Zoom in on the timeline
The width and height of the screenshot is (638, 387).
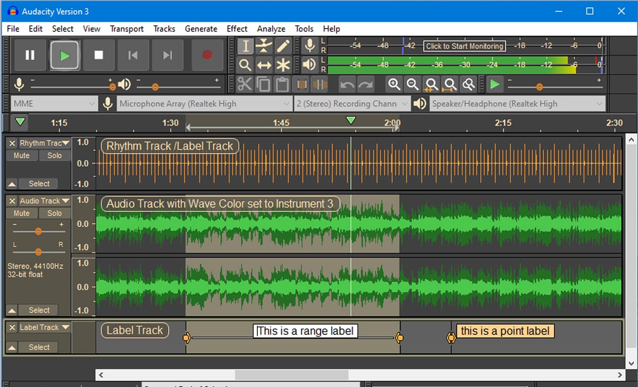393,84
